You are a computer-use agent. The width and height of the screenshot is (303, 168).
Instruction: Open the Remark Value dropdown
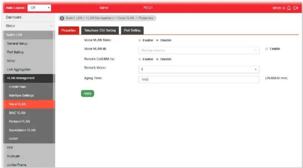tap(199, 69)
